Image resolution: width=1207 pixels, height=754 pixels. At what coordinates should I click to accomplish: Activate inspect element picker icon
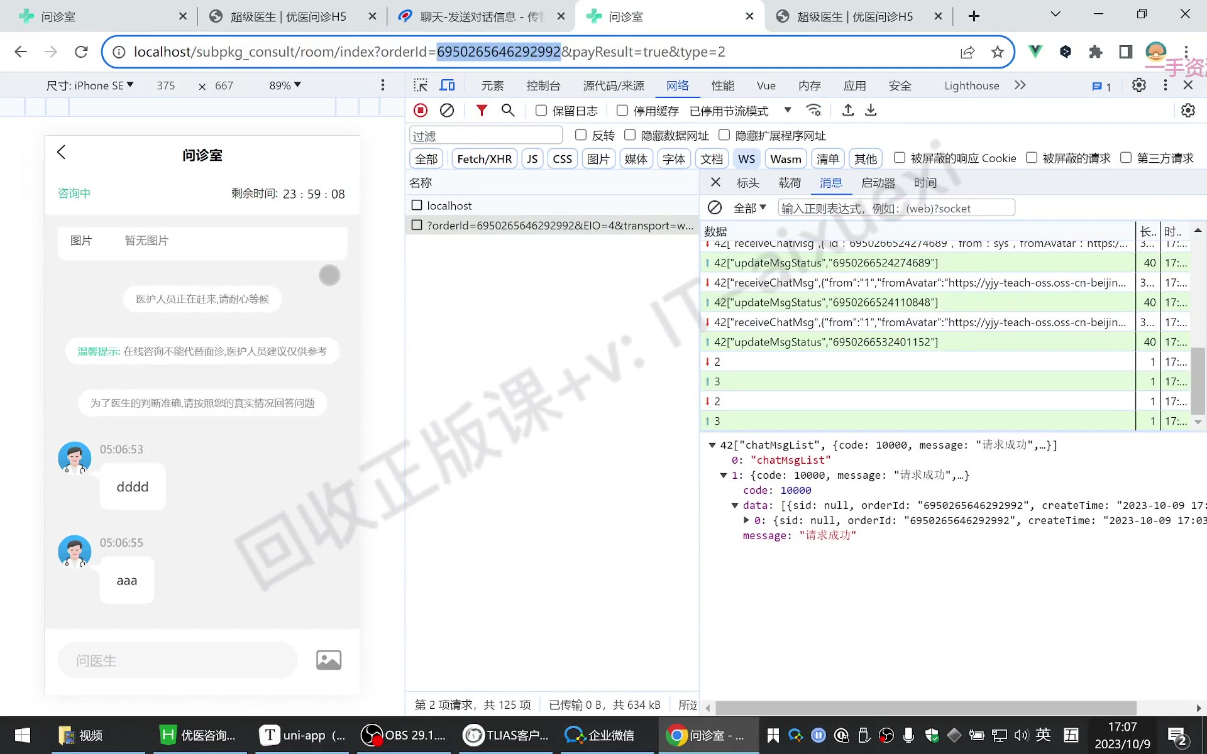coord(421,85)
